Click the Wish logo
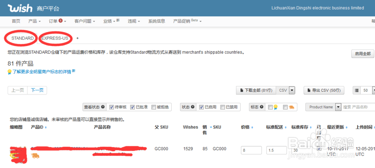 20,8
